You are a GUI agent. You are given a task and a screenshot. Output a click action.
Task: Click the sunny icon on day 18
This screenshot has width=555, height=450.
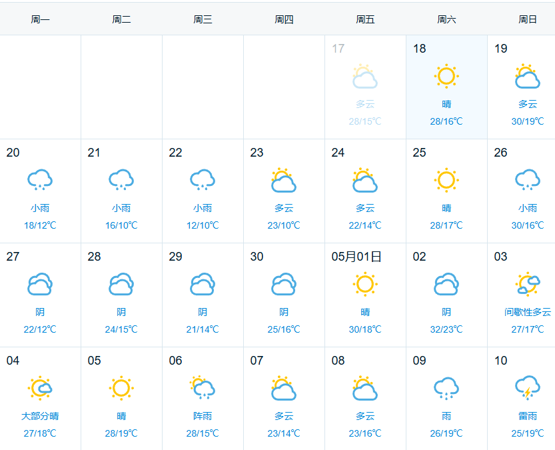coord(446,76)
